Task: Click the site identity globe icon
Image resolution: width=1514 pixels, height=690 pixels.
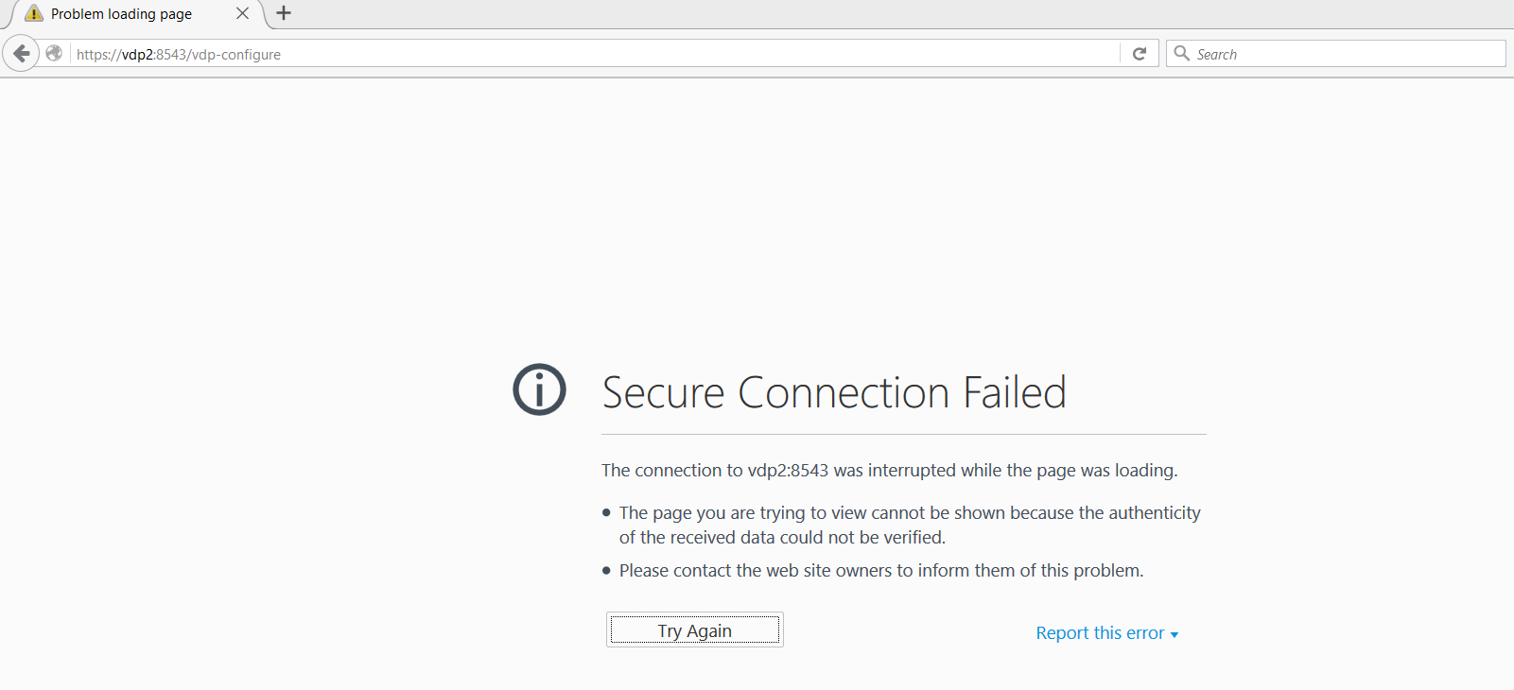Action: click(x=54, y=53)
